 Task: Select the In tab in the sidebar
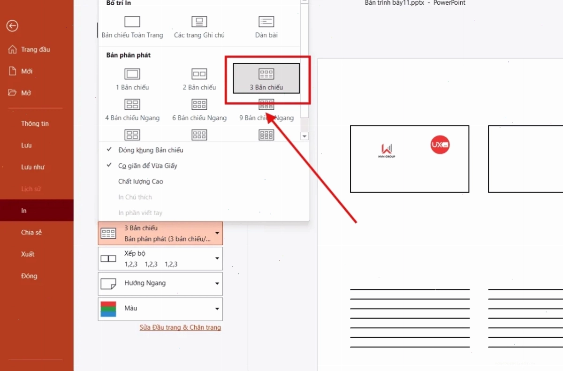tap(37, 211)
